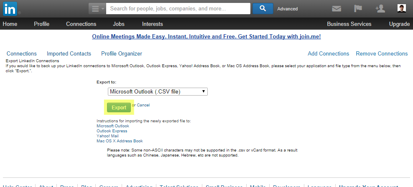The width and height of the screenshot is (413, 187).
Task: Click in the people search box
Action: pyautogui.click(x=178, y=8)
